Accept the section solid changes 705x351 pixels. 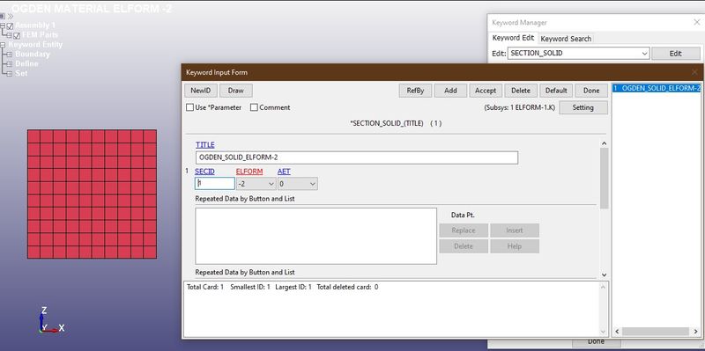(x=486, y=91)
